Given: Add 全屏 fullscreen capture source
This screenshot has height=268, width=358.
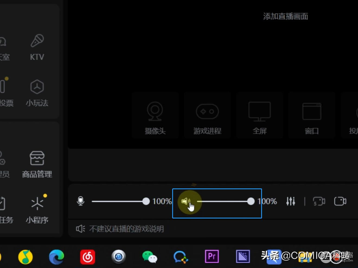Looking at the screenshot, I should tap(260, 116).
